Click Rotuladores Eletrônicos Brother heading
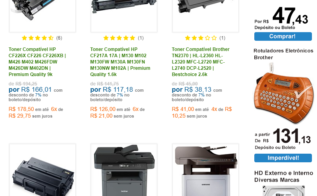This screenshot has width=317, height=196. pyautogui.click(x=283, y=54)
